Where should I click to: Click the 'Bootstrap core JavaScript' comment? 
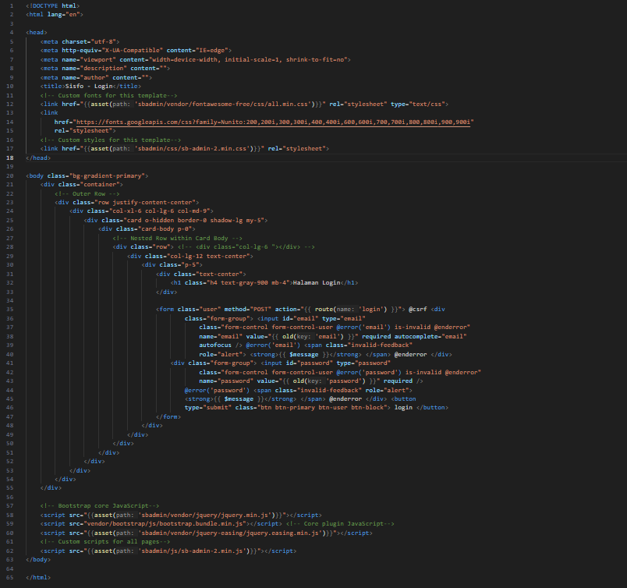point(100,505)
